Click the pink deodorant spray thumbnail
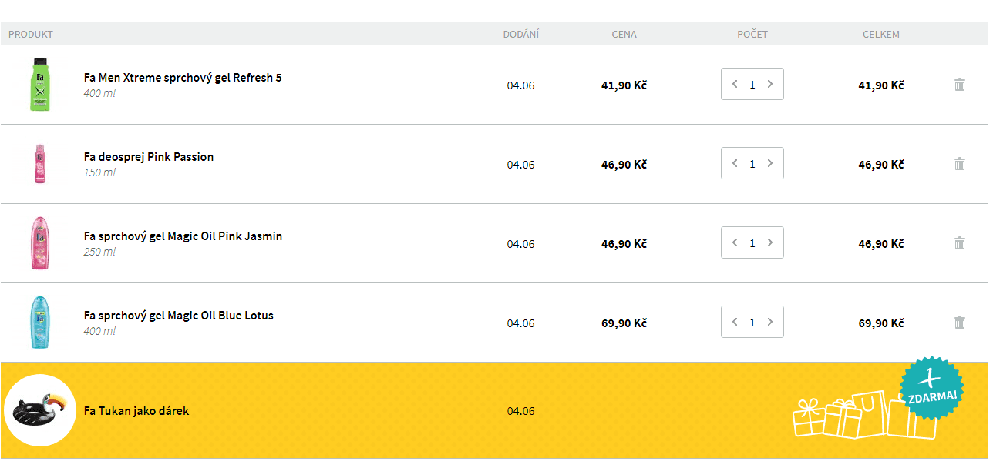 click(39, 164)
